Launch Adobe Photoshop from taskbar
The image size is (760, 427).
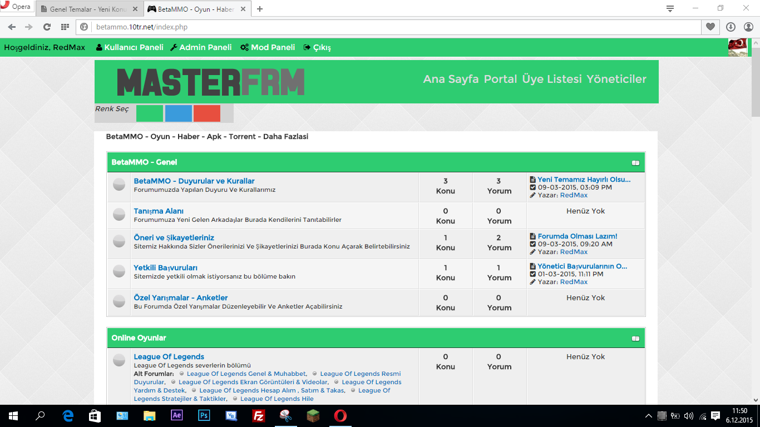click(204, 416)
